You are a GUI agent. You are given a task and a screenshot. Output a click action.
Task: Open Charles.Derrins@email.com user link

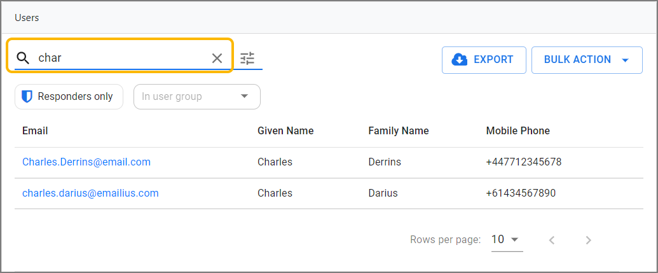click(x=86, y=162)
